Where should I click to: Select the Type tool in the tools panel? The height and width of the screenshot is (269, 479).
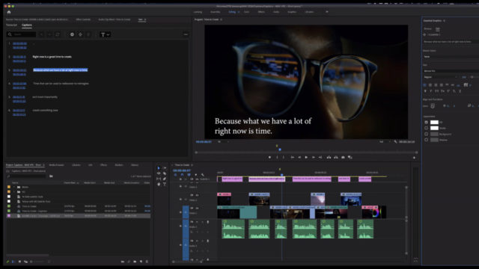[165, 185]
